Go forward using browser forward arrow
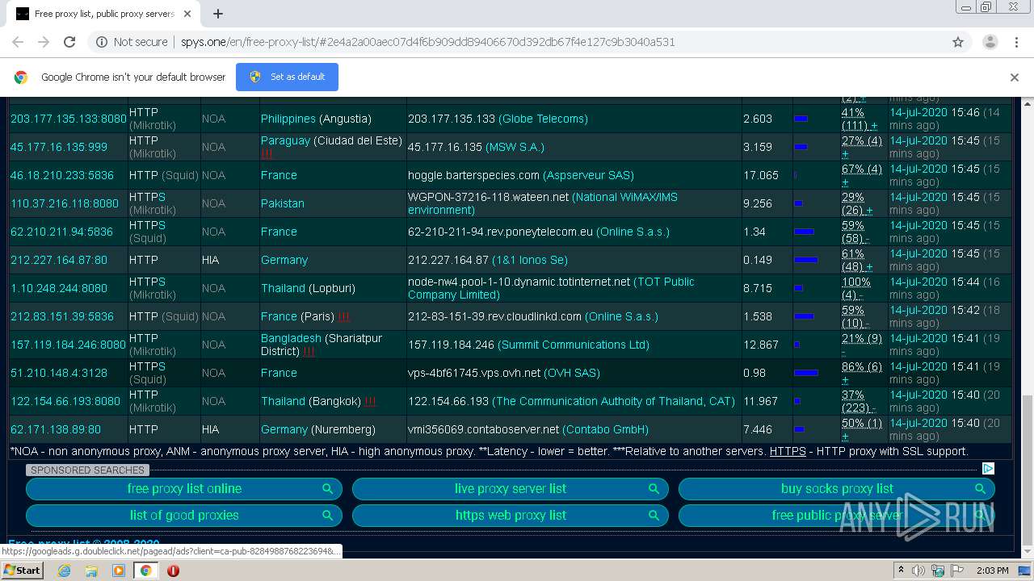 click(x=44, y=42)
